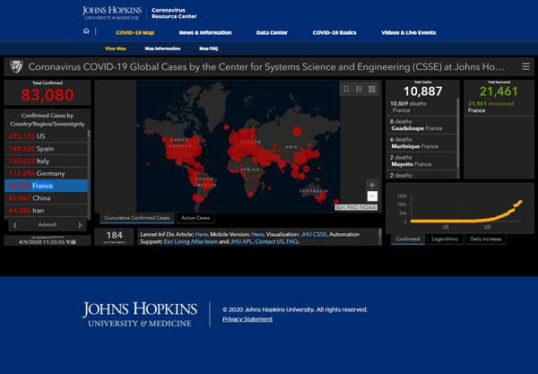Select US in country list
Viewport: 538px width, 374px height.
click(46, 136)
